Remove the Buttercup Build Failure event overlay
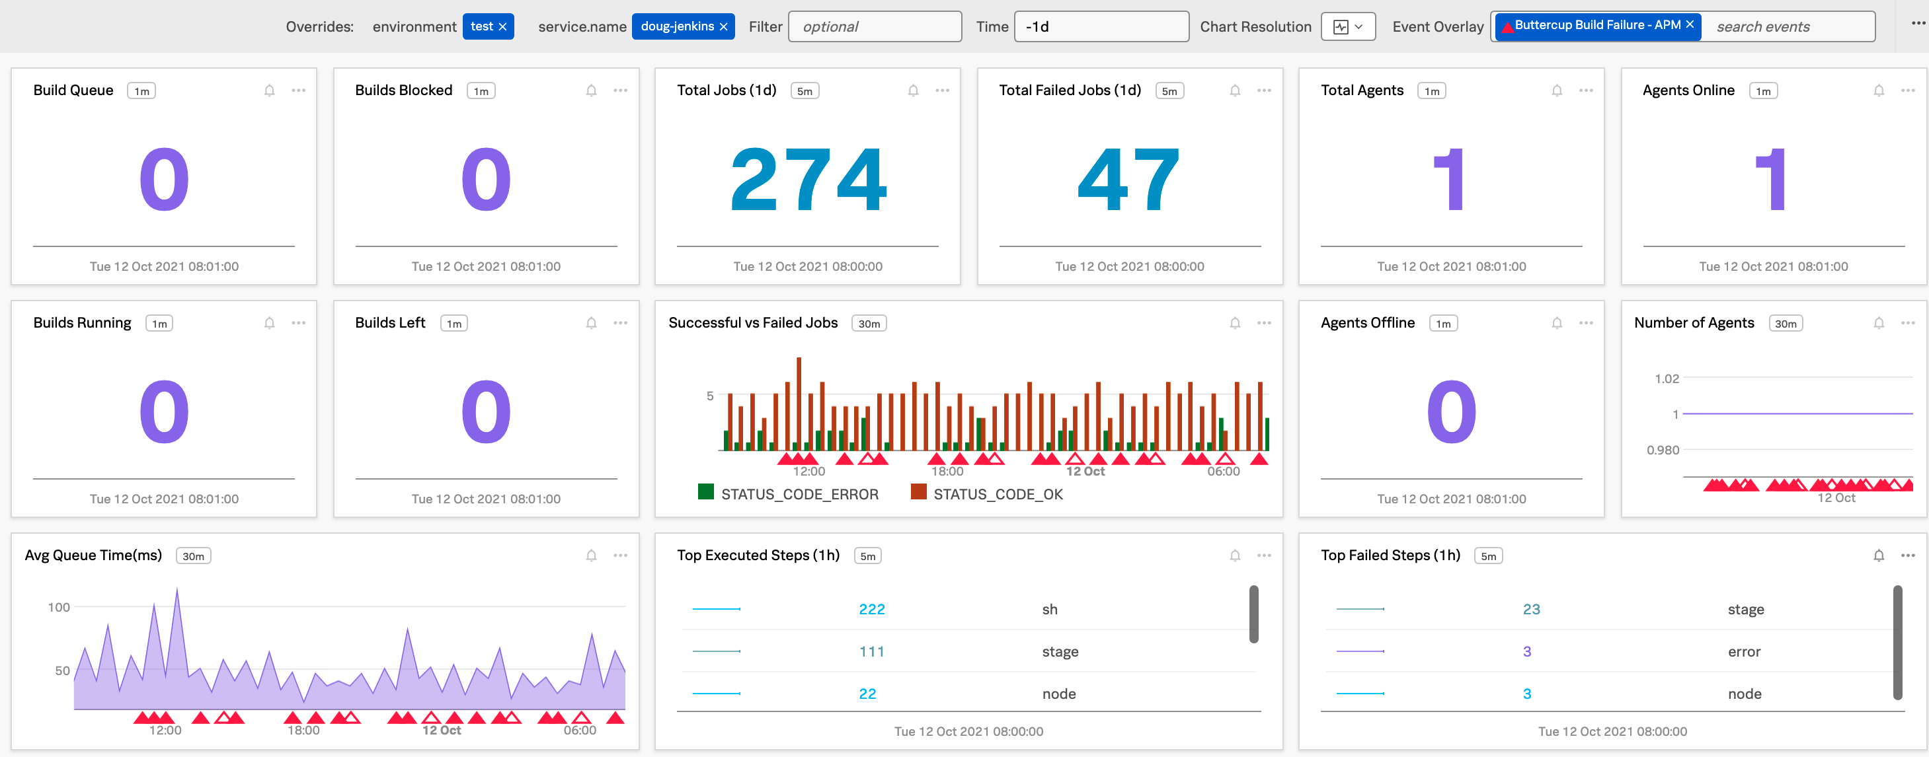This screenshot has width=1929, height=757. pyautogui.click(x=1690, y=24)
